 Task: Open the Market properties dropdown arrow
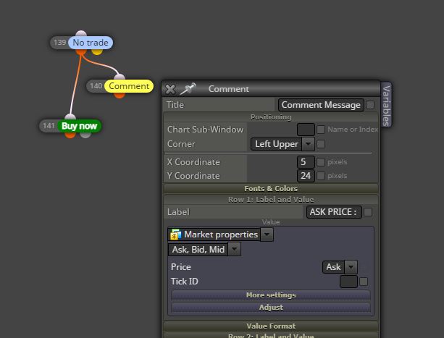(x=267, y=235)
